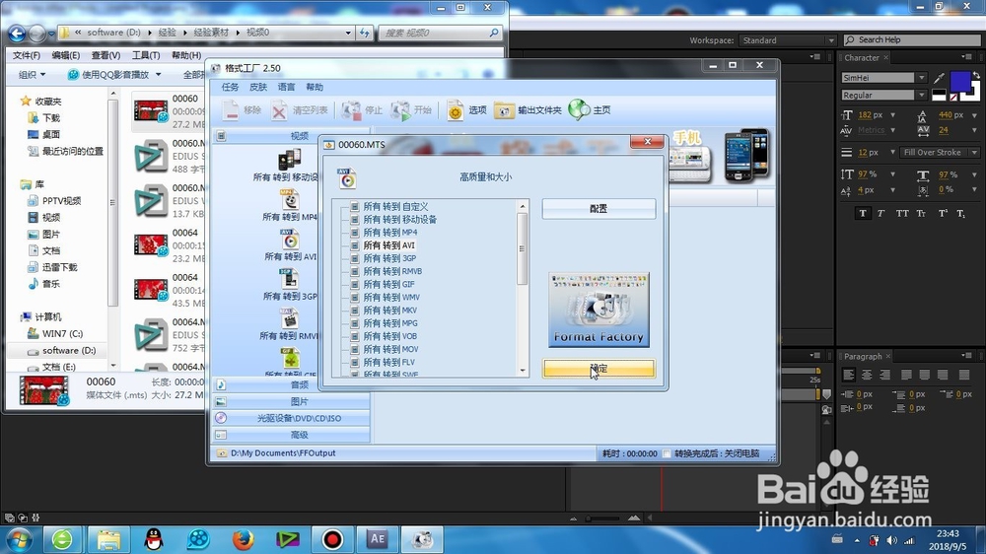
Task: Expand the Picture (图片) category tab
Action: pyautogui.click(x=292, y=401)
